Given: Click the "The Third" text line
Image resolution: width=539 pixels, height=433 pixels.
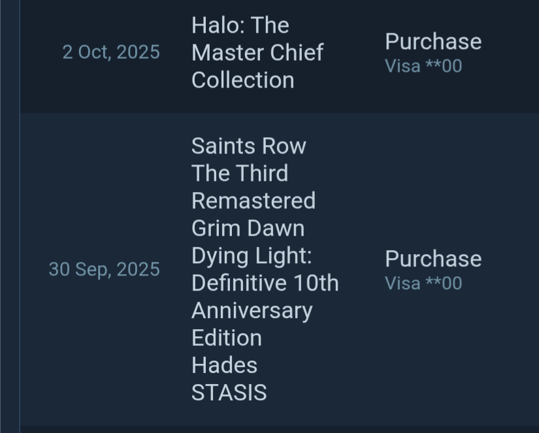Looking at the screenshot, I should point(239,173).
